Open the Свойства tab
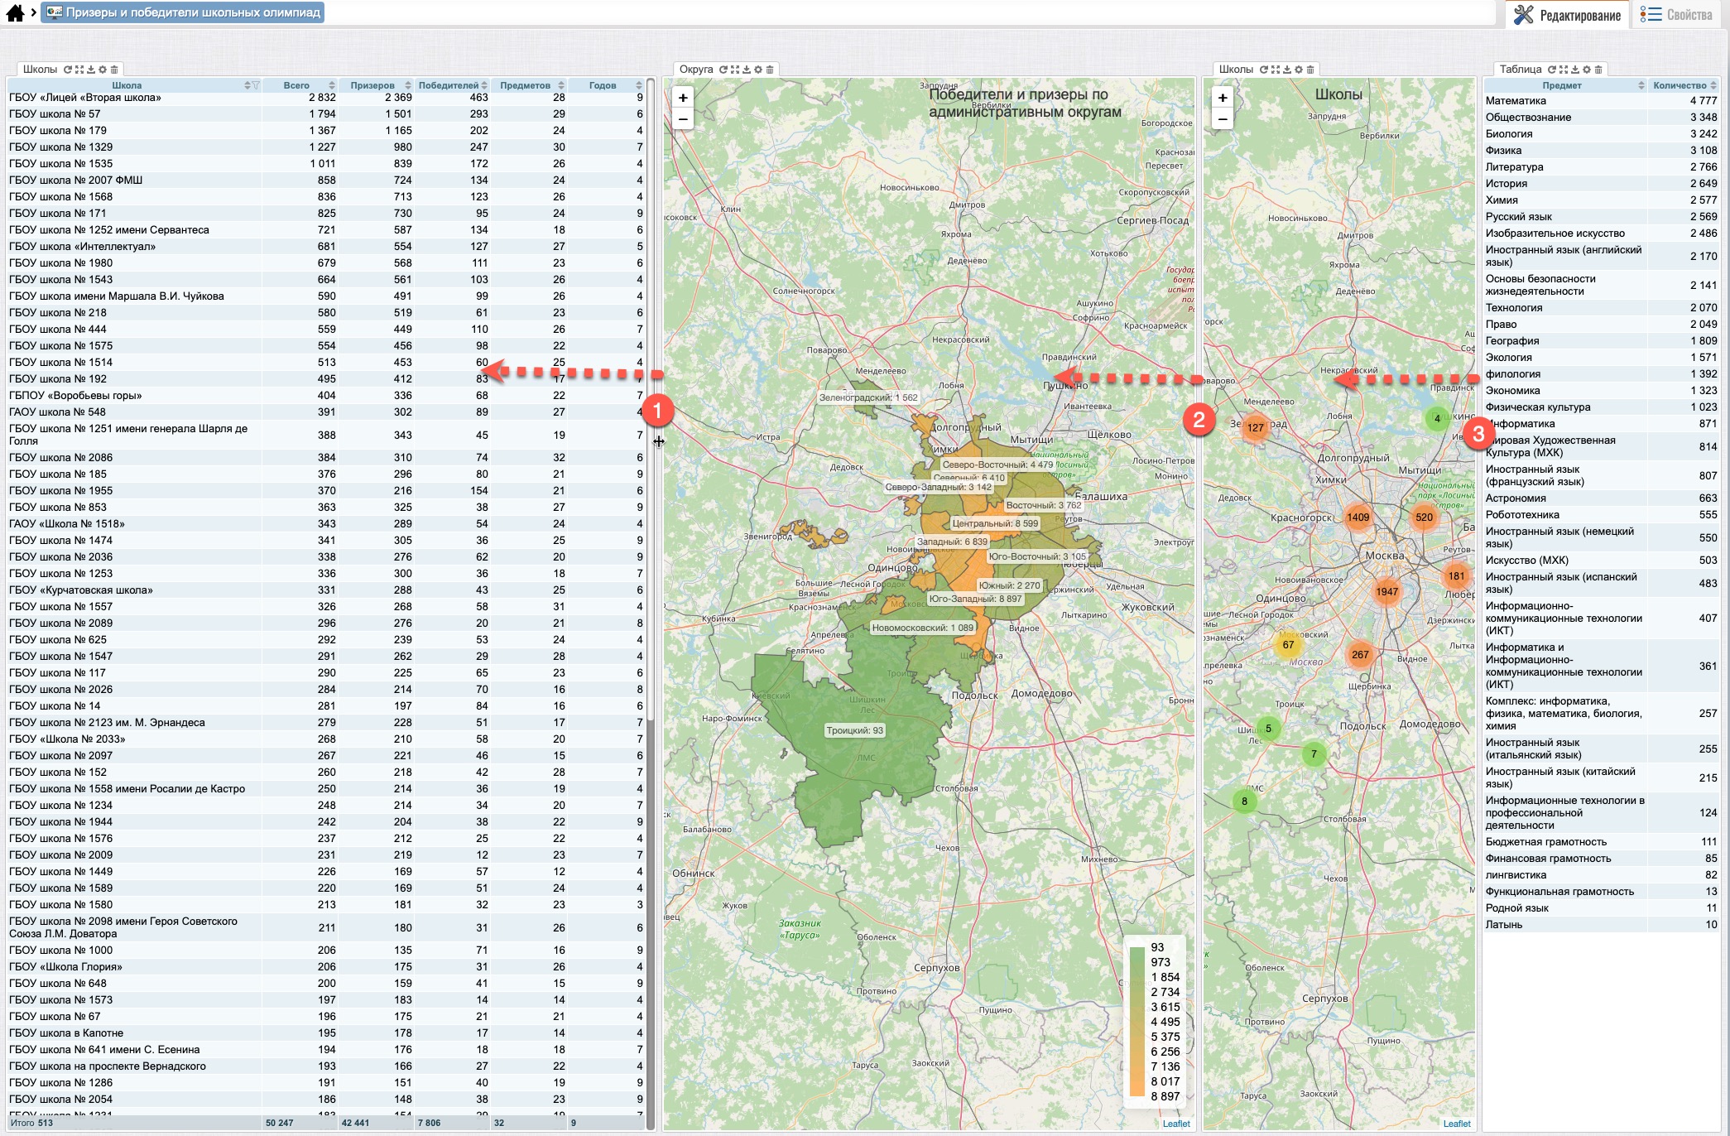The height and width of the screenshot is (1136, 1730). (x=1677, y=15)
